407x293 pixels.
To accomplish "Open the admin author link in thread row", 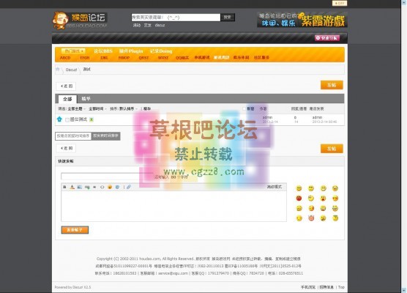I will [x=267, y=117].
